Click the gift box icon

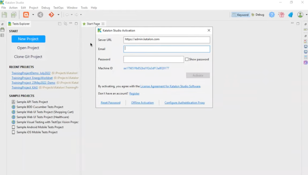(281, 15)
